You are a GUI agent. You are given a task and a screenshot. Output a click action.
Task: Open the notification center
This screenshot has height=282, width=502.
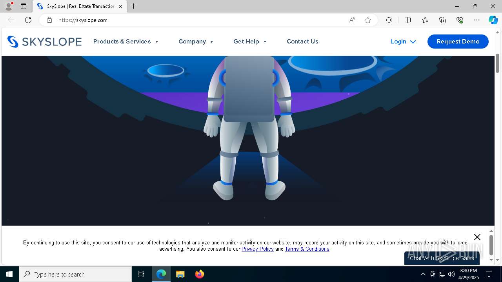pyautogui.click(x=489, y=274)
